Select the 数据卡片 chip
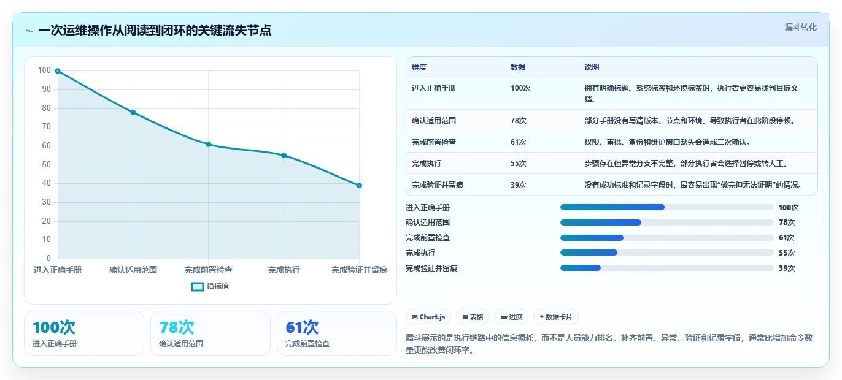The image size is (842, 380). click(556, 317)
